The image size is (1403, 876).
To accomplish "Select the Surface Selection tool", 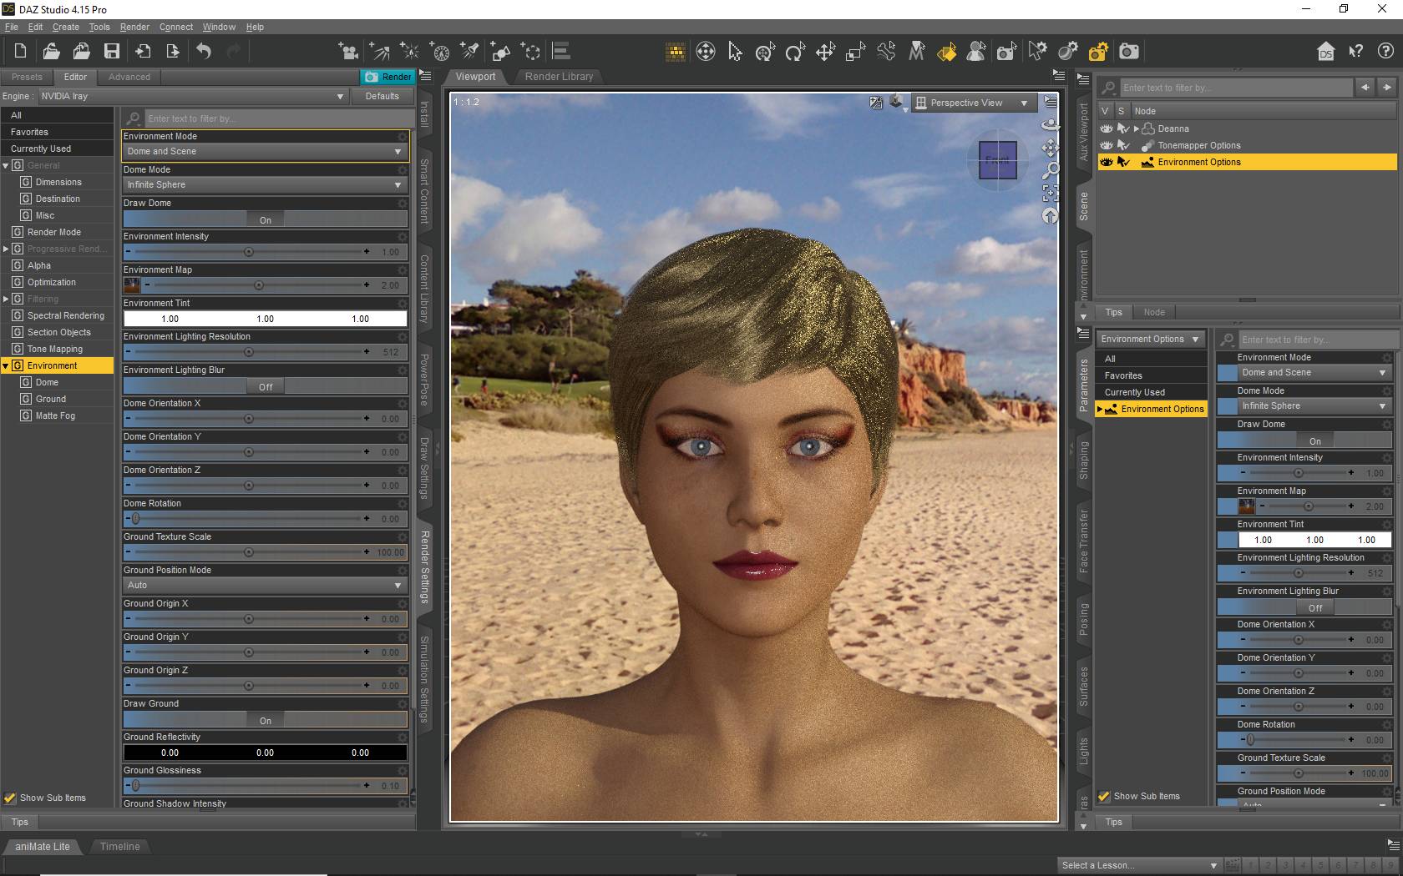I will [946, 52].
